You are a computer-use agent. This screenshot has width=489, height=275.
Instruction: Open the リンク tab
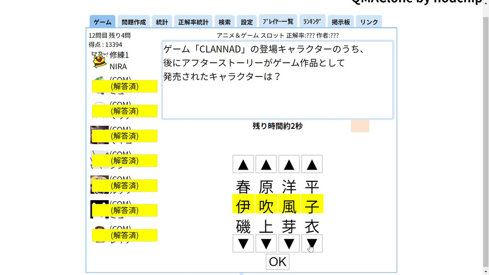point(369,21)
